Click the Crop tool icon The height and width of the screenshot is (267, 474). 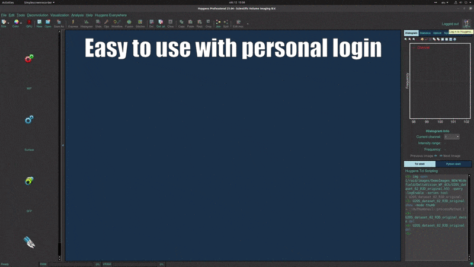[208, 23]
